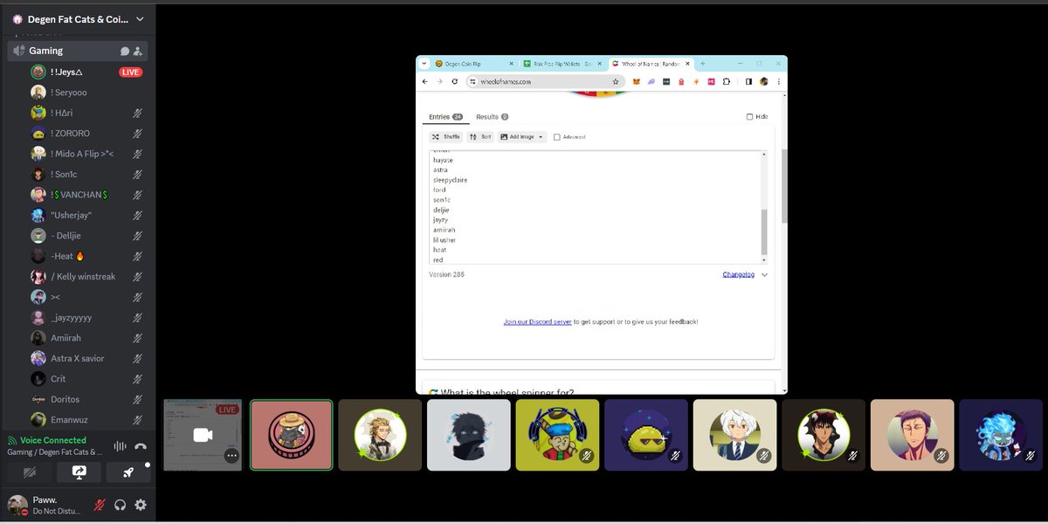Select the beige tile with white-haired avatar
This screenshot has width=1048, height=524.
pos(734,435)
